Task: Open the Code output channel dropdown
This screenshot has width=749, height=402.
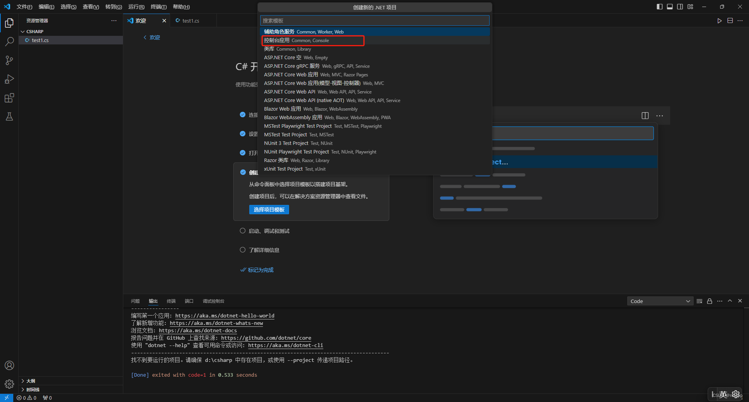Action: 660,301
